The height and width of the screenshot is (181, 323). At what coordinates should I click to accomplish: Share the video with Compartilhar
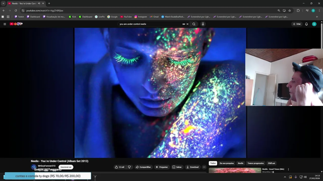coord(143,167)
